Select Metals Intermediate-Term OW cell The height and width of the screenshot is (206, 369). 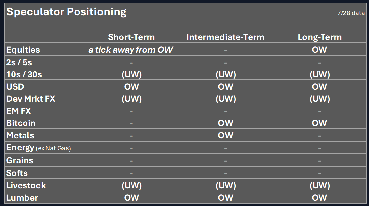pyautogui.click(x=226, y=135)
